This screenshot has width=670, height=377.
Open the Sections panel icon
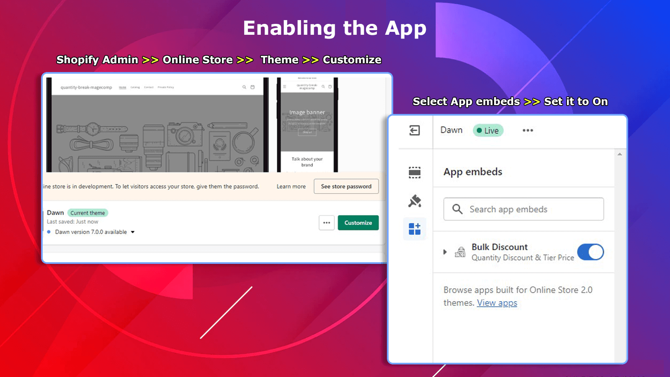[x=415, y=172]
